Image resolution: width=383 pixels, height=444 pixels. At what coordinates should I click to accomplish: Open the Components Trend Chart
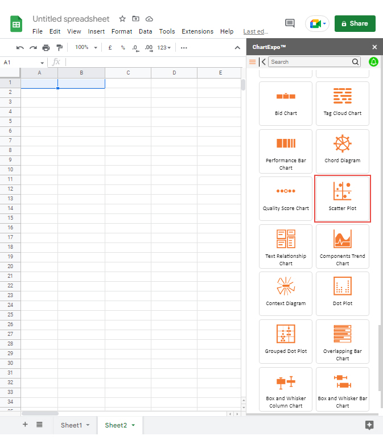click(x=343, y=246)
